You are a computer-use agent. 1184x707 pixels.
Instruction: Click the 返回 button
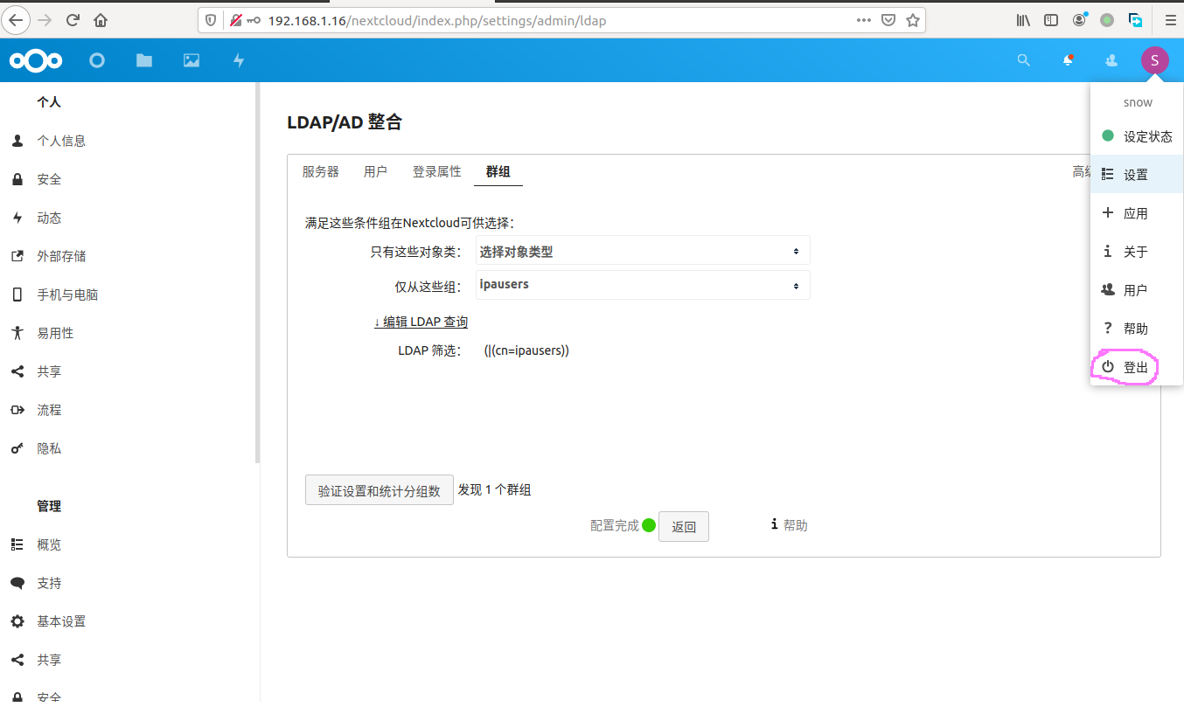684,526
